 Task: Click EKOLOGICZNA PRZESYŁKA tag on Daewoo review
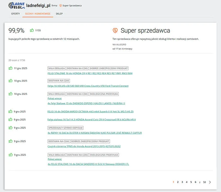point(104,94)
